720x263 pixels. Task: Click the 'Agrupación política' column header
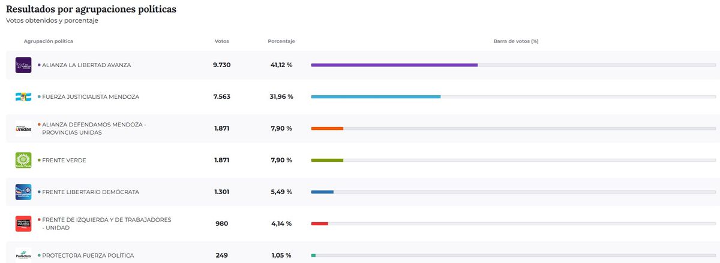[48, 41]
